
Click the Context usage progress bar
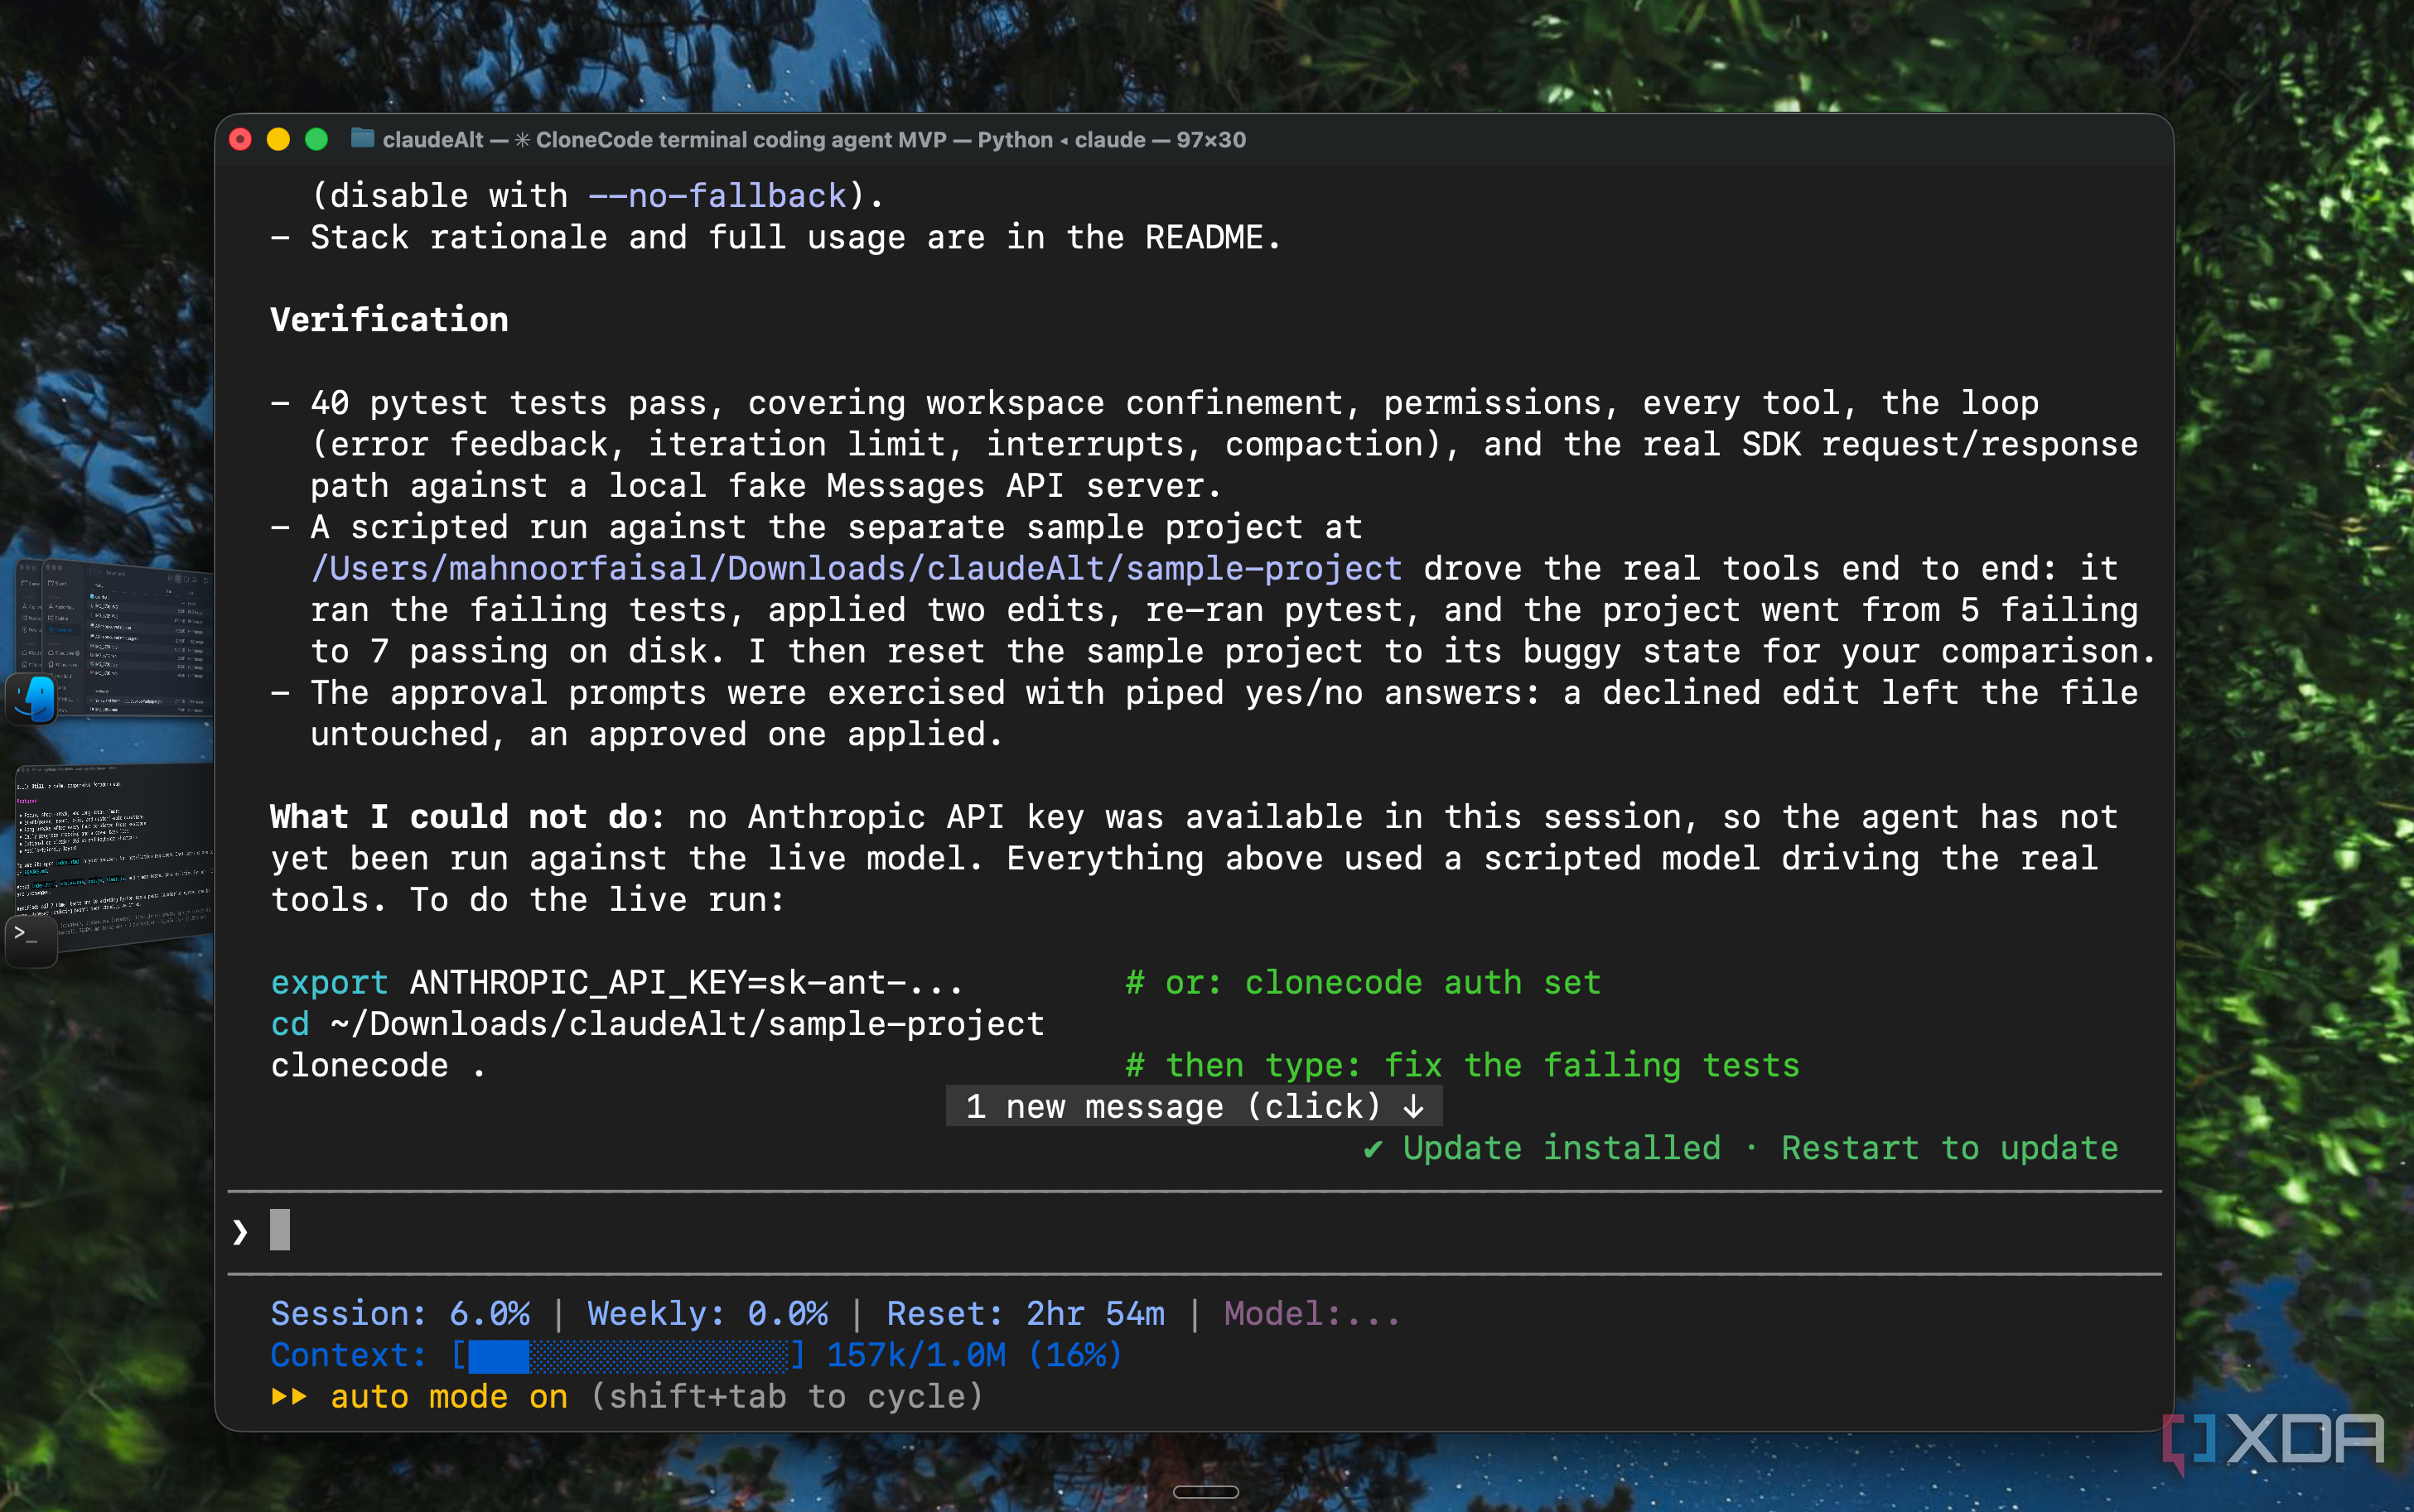coord(628,1355)
